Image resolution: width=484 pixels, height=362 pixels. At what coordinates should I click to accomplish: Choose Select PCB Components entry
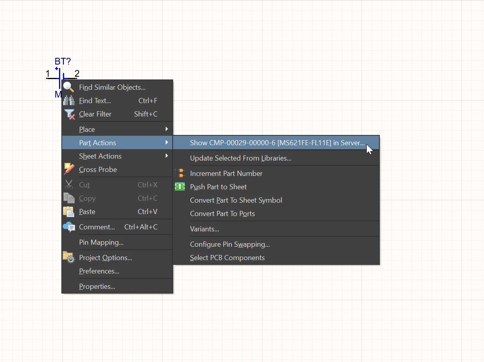pos(276,258)
